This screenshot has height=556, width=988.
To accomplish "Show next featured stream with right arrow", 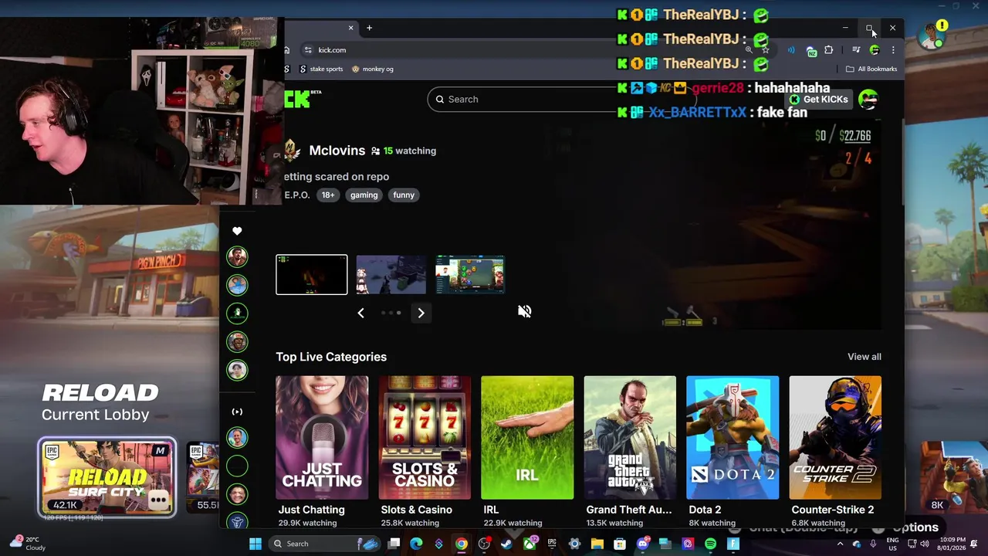I will 421,313.
